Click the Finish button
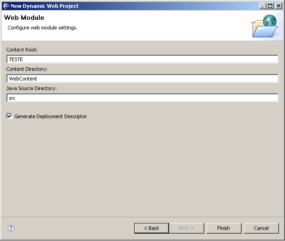Viewport: 285px width, 241px height. click(224, 228)
